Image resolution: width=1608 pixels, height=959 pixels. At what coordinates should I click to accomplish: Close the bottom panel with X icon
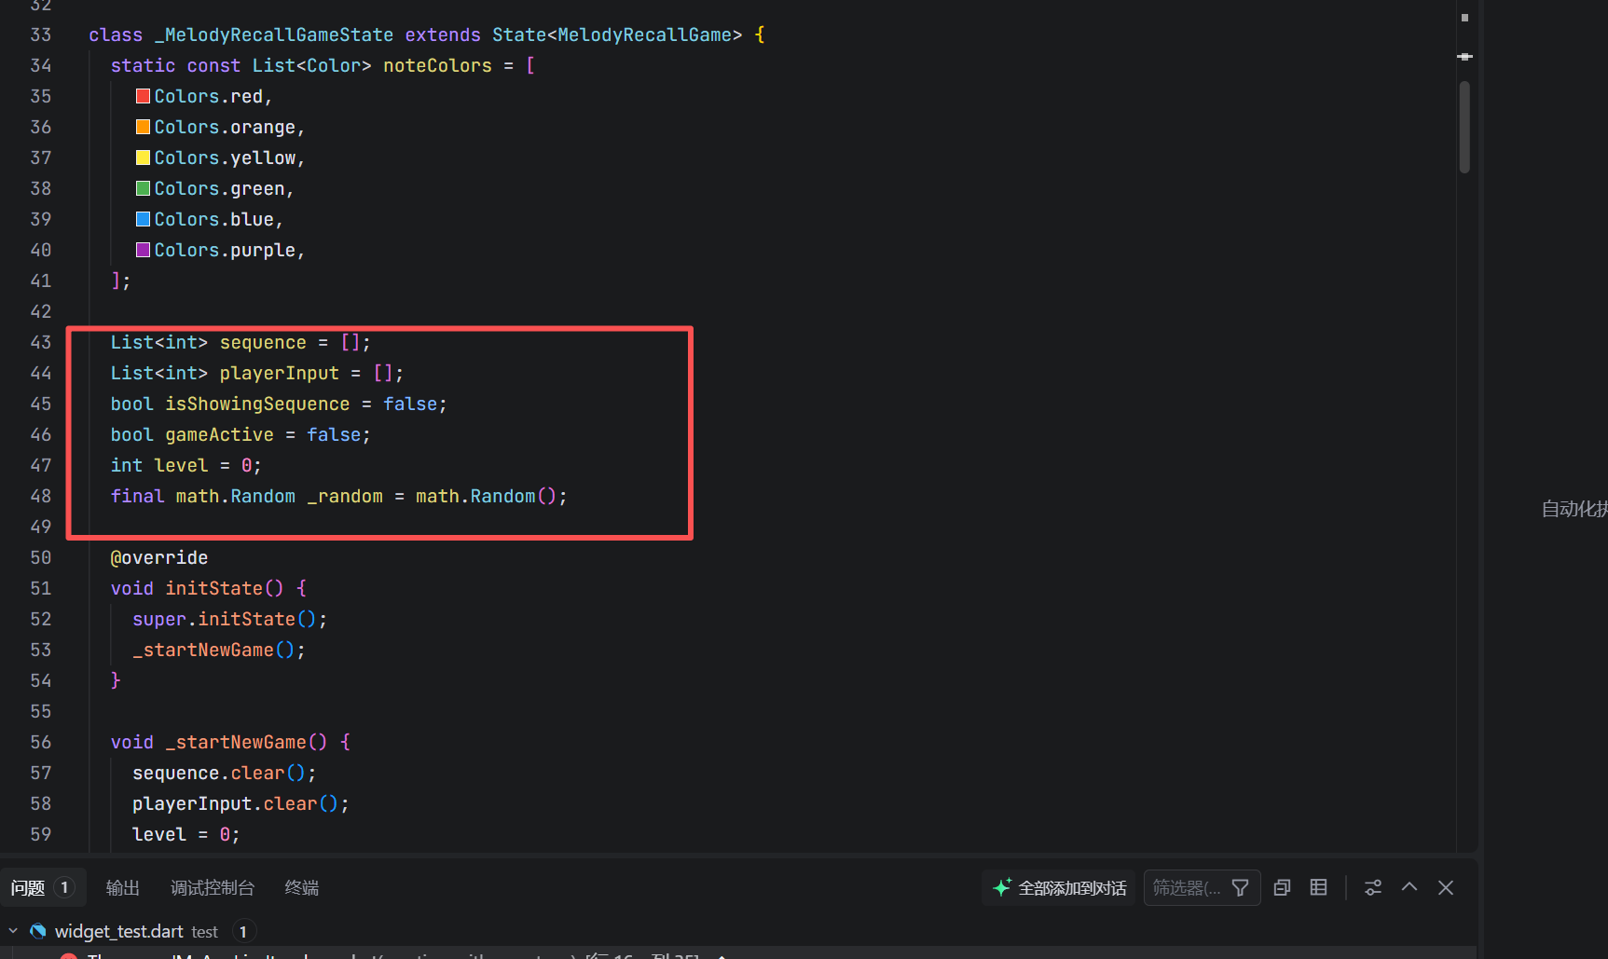(1446, 888)
